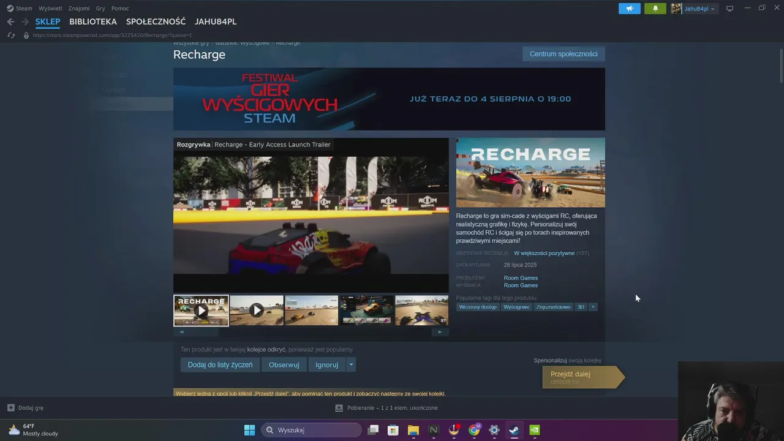Click the Steam logo menu

point(20,9)
